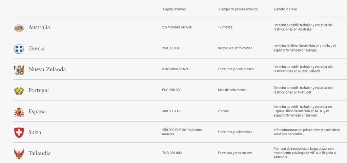Screen dimensions: 347x163
Task: Open the Grecia country link
Action: click(x=36, y=48)
